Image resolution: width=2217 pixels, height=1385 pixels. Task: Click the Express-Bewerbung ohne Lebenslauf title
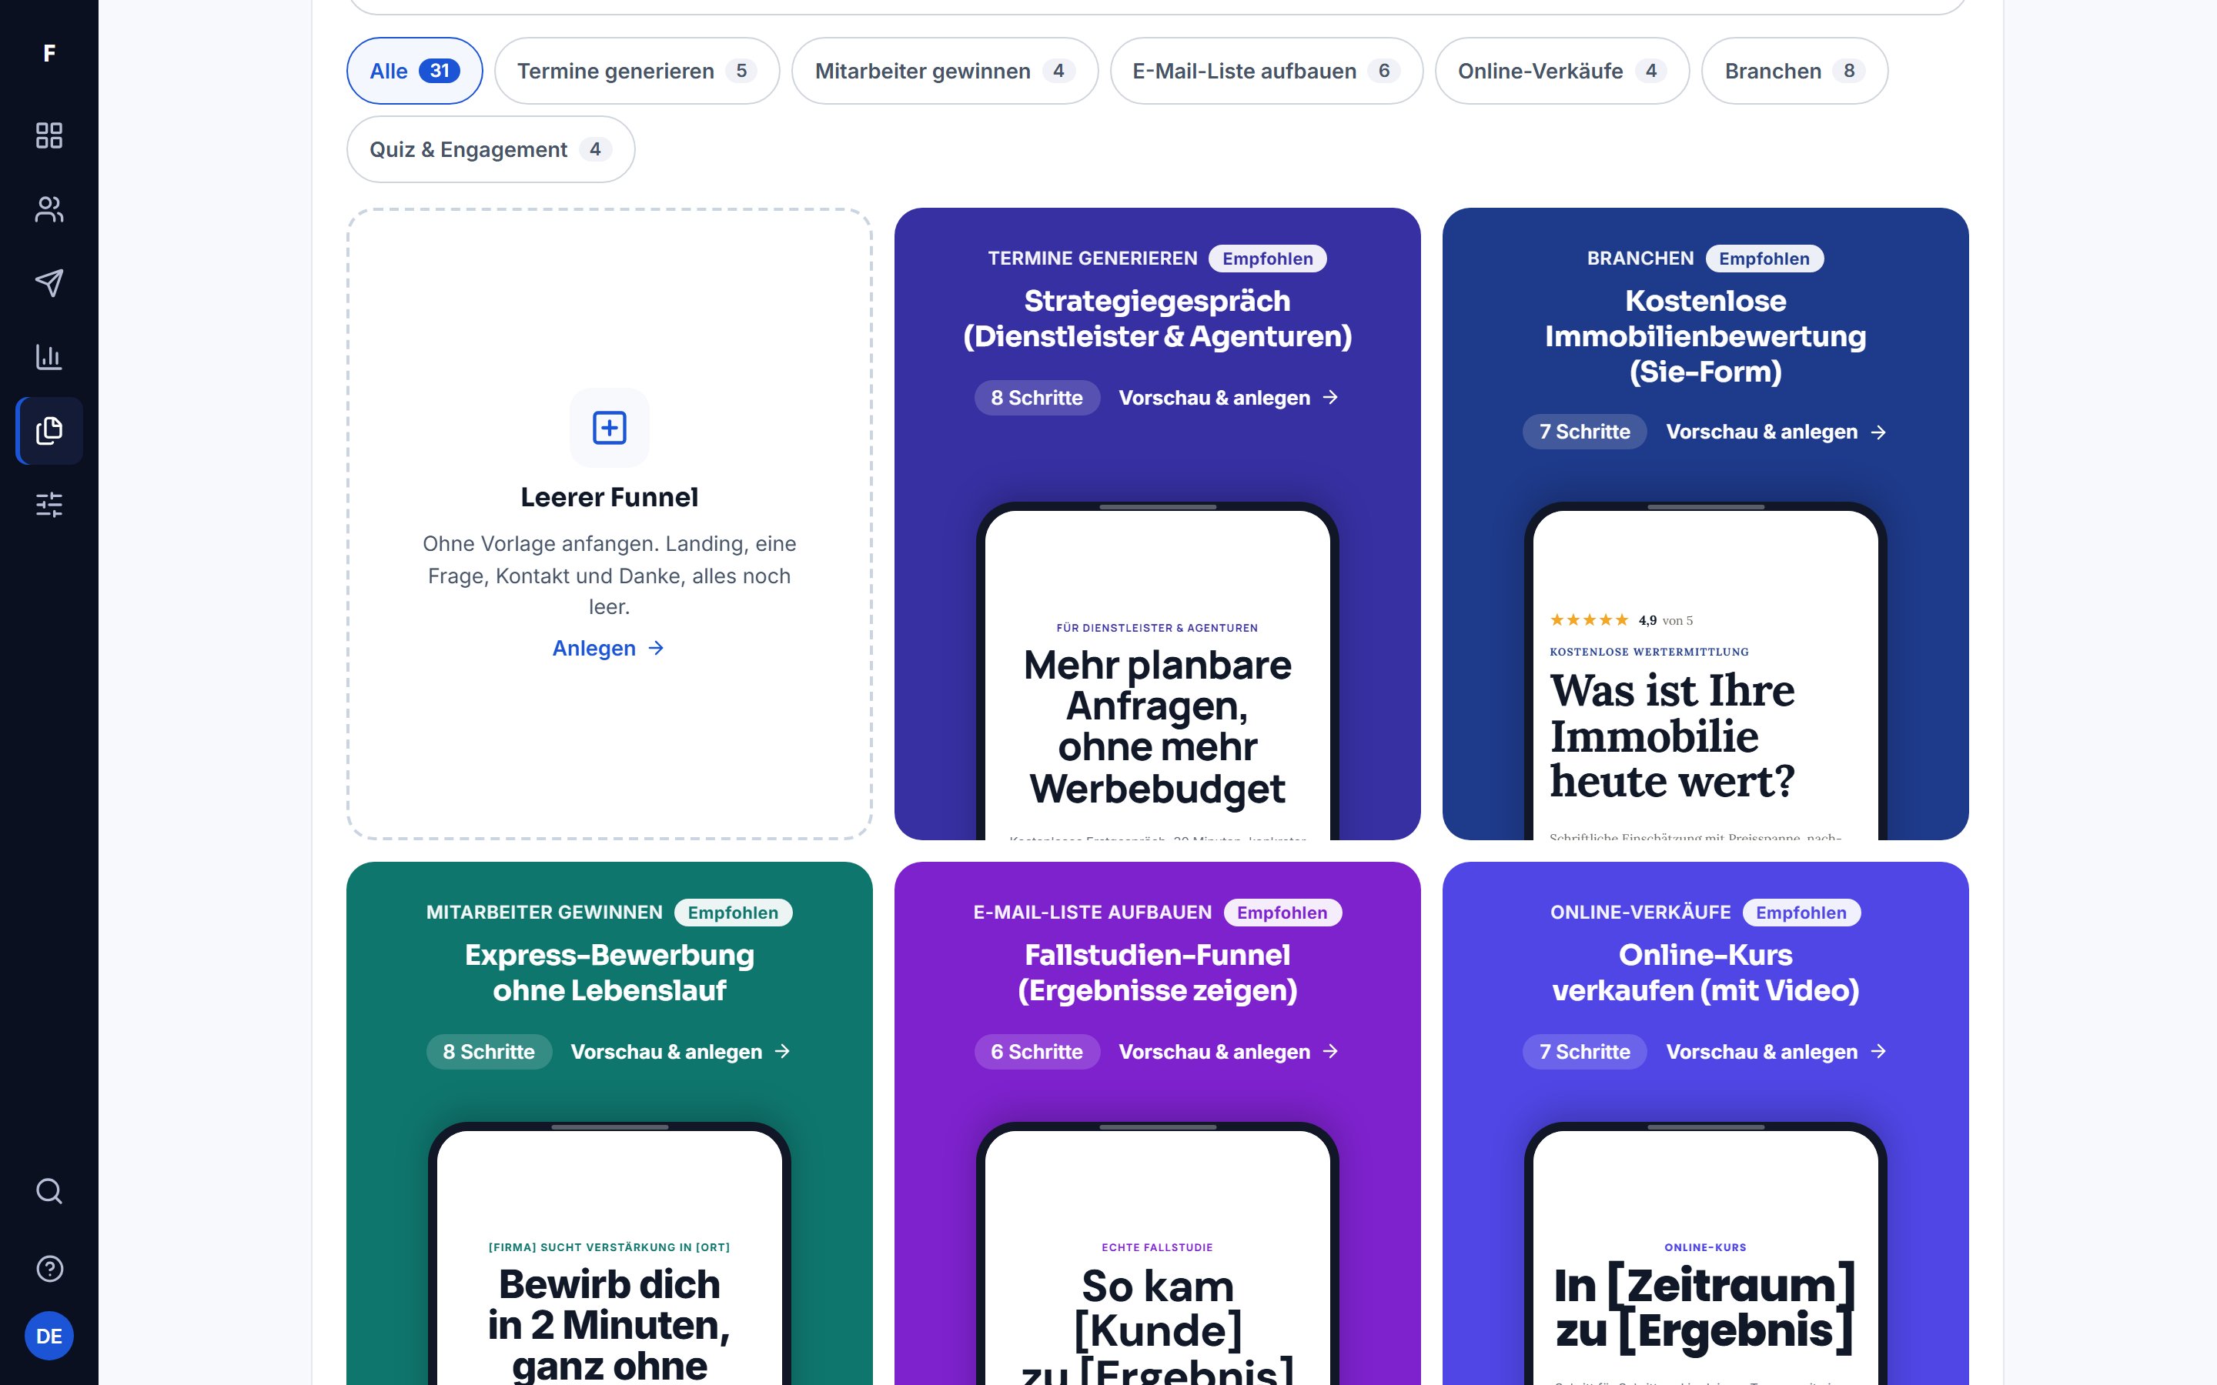(x=609, y=973)
